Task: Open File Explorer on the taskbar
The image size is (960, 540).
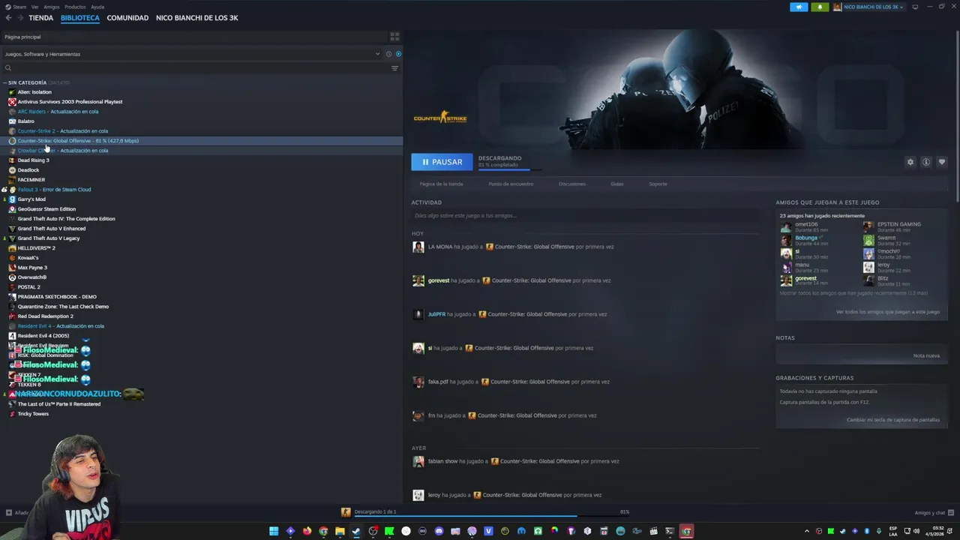Action: [x=340, y=531]
